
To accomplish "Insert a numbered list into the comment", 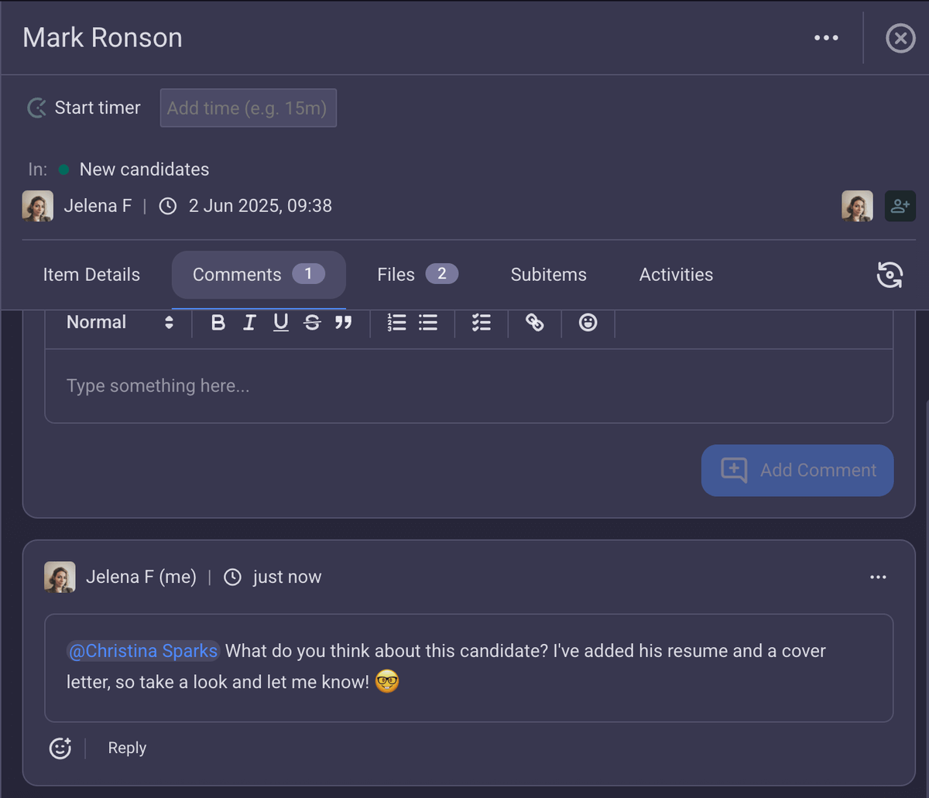I will pyautogui.click(x=396, y=323).
